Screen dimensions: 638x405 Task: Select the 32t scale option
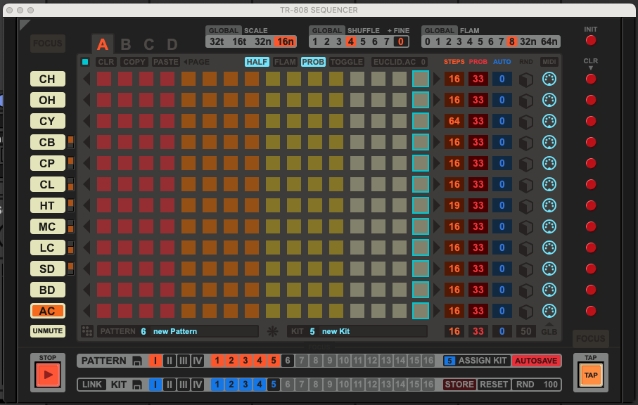click(217, 41)
